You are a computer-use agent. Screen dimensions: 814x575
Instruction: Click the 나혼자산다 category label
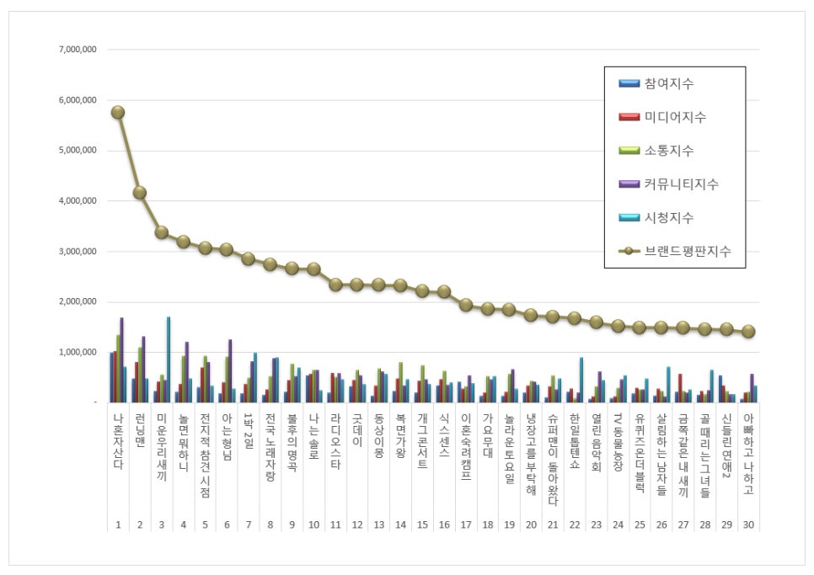(118, 441)
